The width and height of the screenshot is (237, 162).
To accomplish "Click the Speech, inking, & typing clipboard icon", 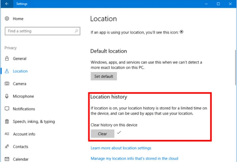I will (7, 121).
